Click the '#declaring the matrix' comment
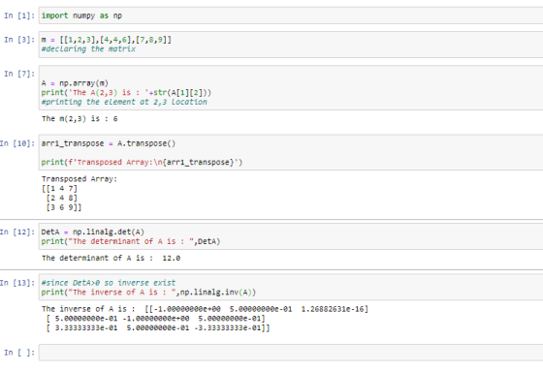 coord(88,48)
